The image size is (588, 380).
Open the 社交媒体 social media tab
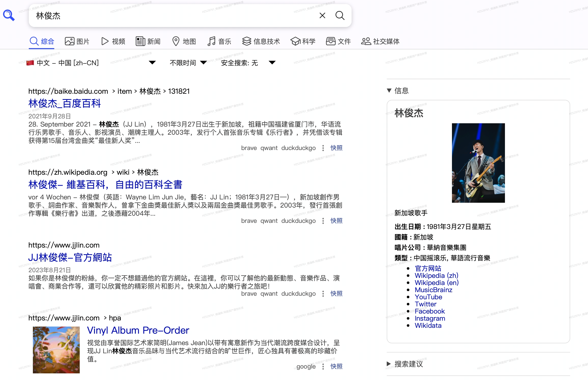coord(380,41)
